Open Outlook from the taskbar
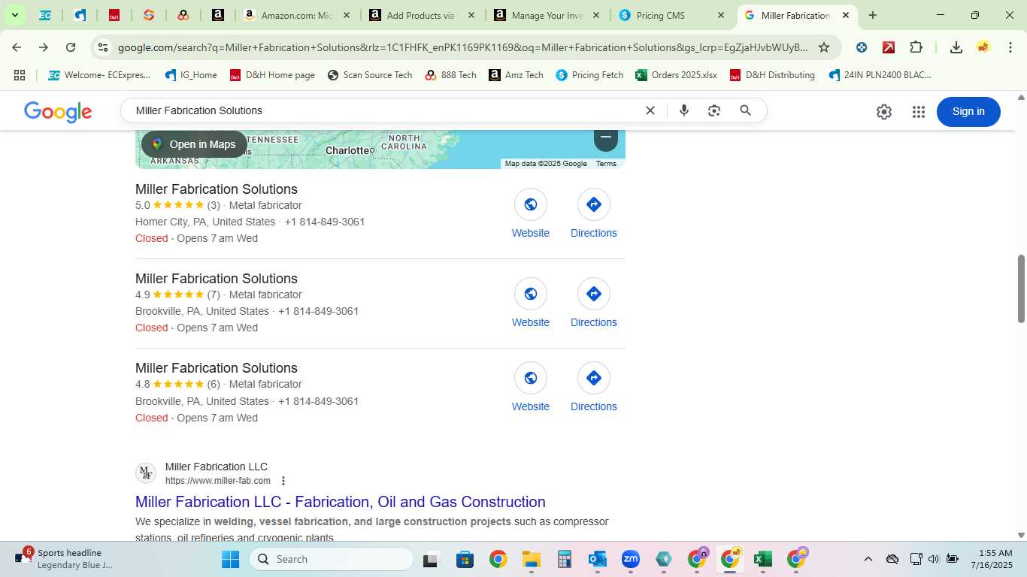 coord(597,559)
